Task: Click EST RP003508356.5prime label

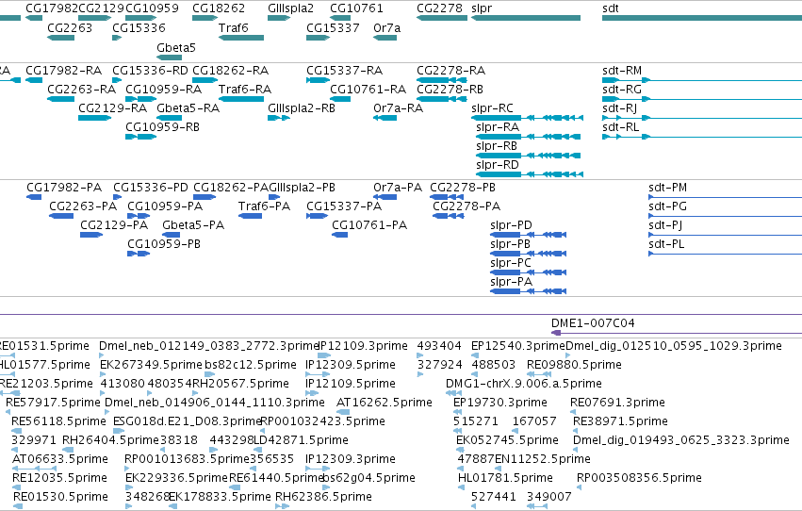Action: point(639,478)
